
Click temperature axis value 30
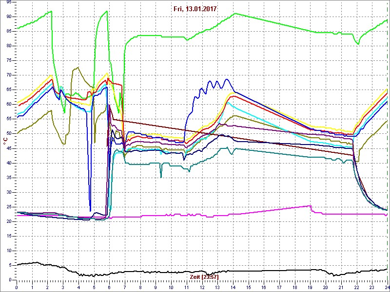tap(9, 192)
